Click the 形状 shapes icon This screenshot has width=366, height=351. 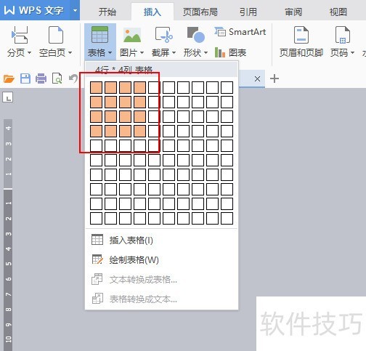click(x=195, y=35)
